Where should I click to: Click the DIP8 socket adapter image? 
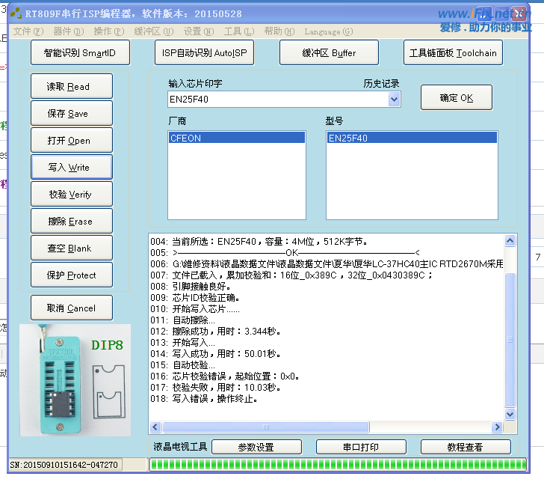pyautogui.click(x=75, y=380)
